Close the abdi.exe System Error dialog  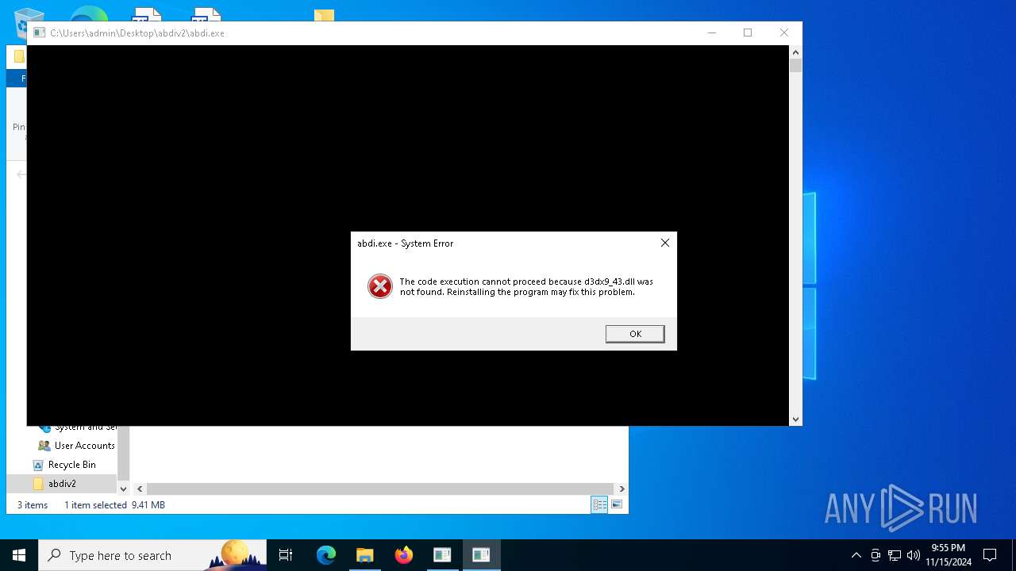[665, 243]
